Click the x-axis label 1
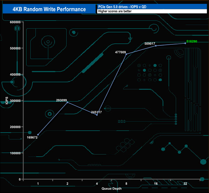This screenshot has width=209, height=193. coord(38,184)
